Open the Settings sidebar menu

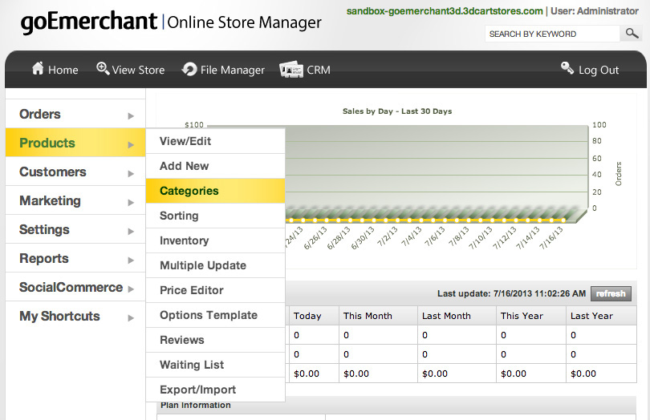75,229
